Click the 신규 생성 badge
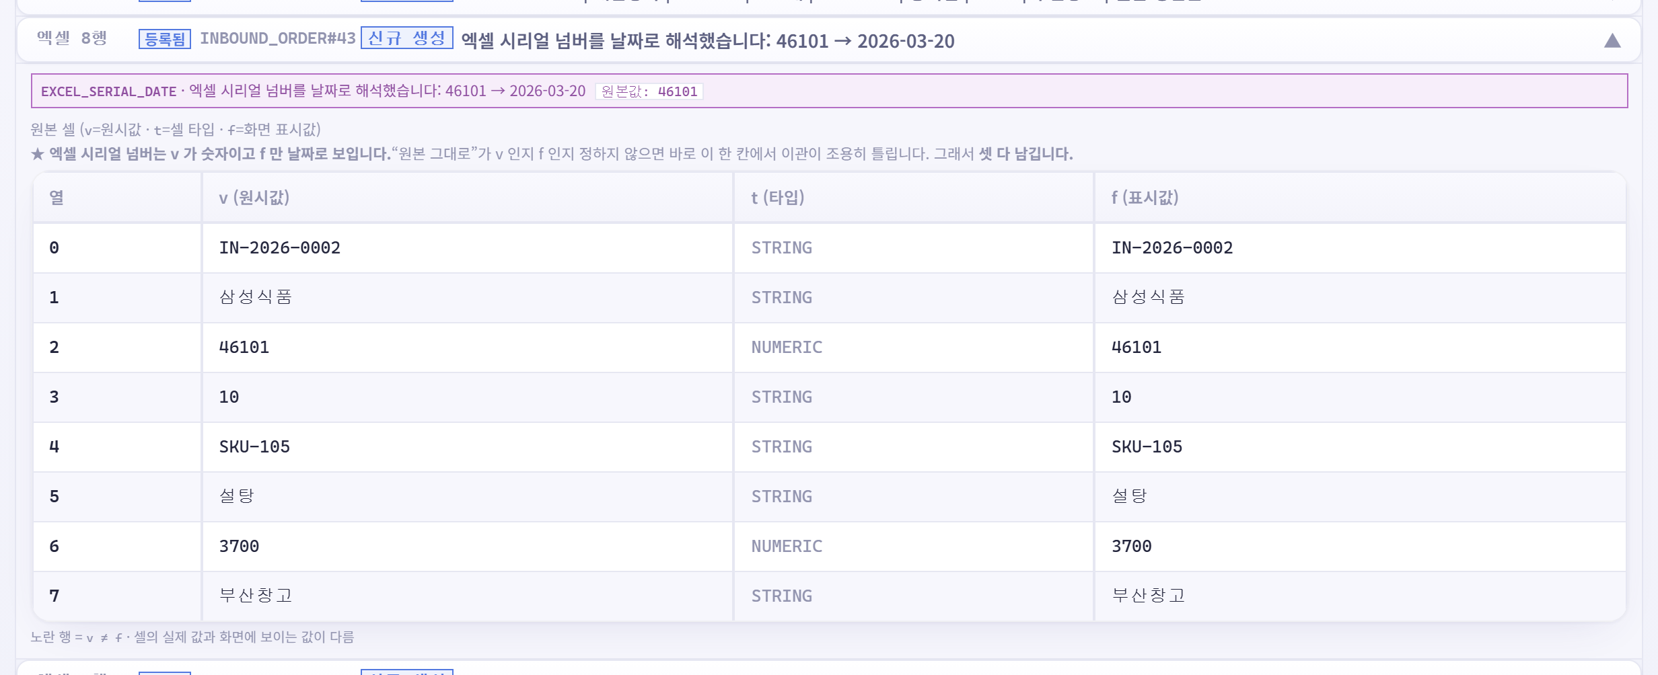Image resolution: width=1658 pixels, height=675 pixels. tap(407, 38)
